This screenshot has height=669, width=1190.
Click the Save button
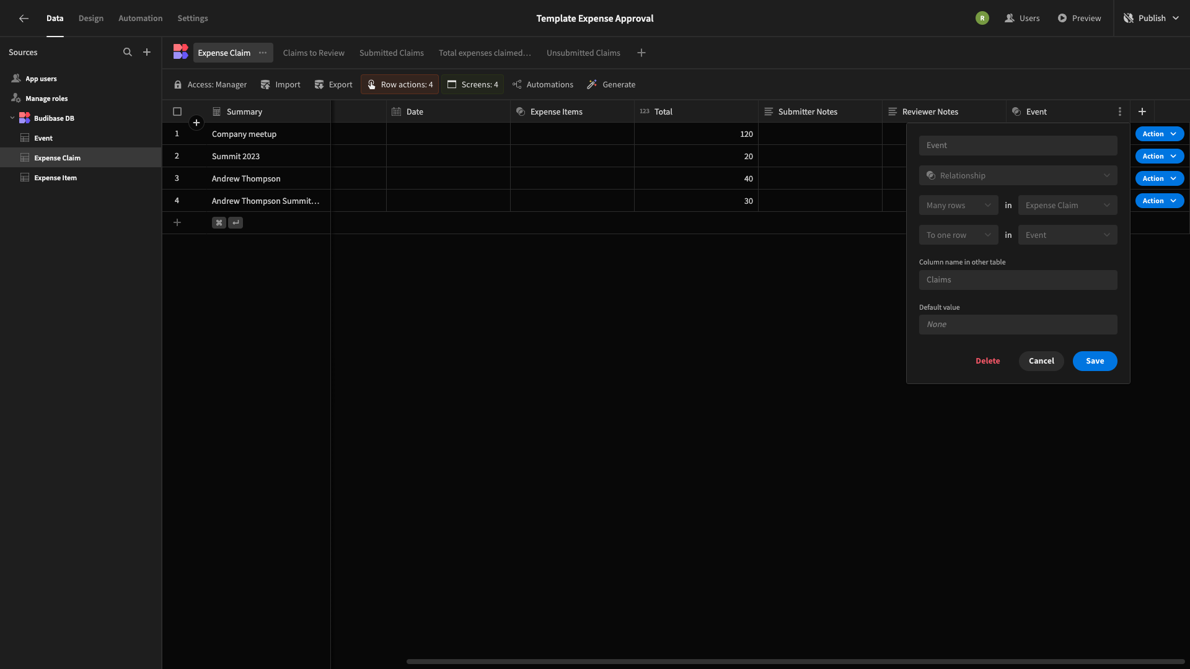[1095, 361]
